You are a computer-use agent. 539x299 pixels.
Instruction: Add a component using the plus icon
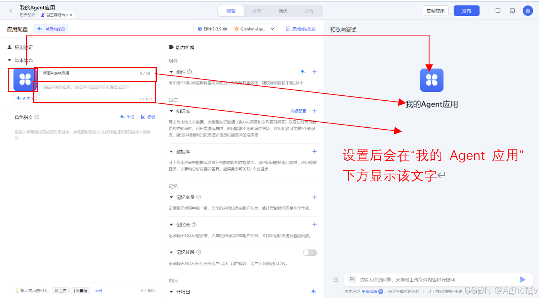(x=314, y=71)
